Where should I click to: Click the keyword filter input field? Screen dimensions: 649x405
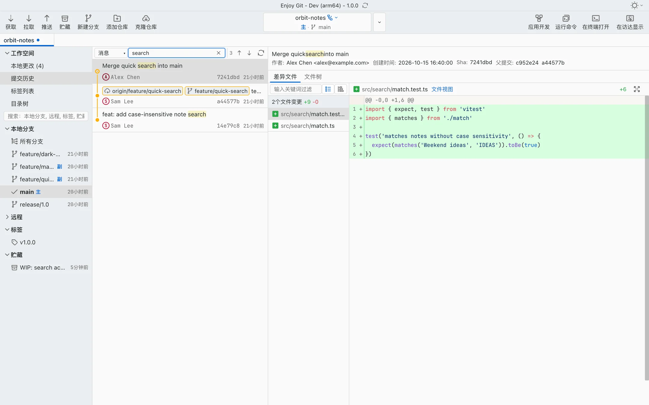[296, 89]
